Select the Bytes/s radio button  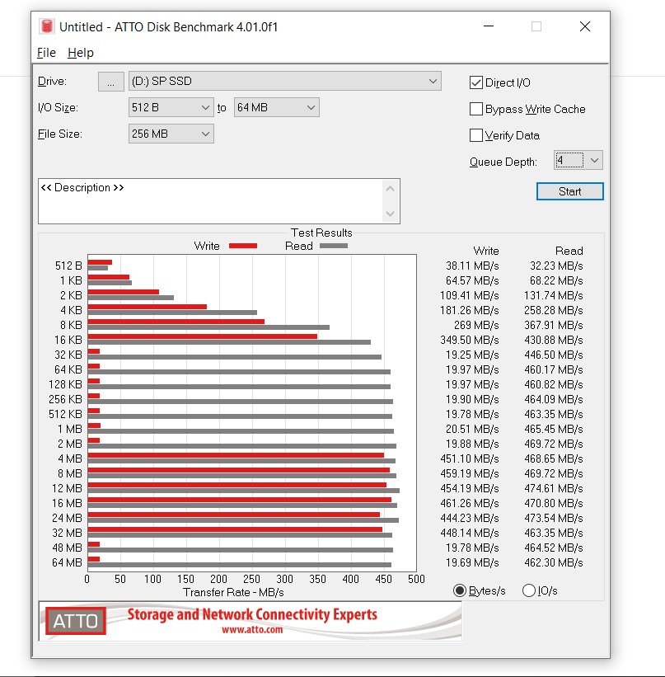pos(460,590)
